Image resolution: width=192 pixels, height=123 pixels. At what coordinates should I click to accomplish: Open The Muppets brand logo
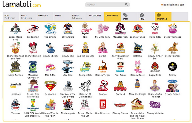click(68, 105)
